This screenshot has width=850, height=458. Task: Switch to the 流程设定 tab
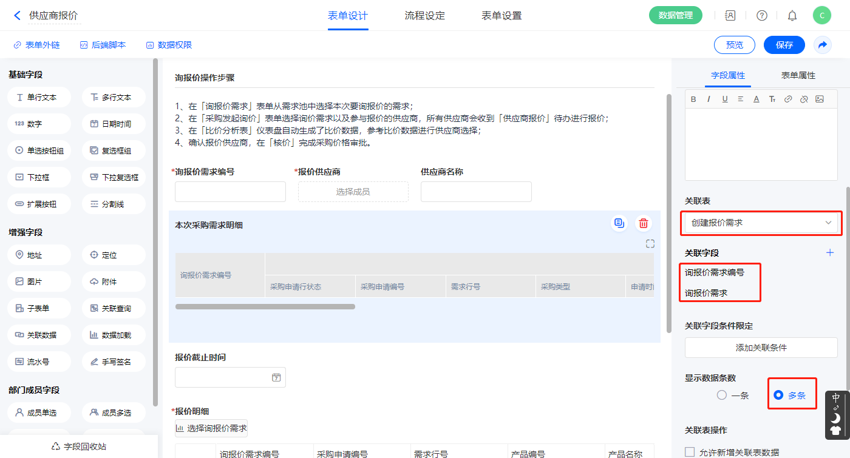point(424,16)
